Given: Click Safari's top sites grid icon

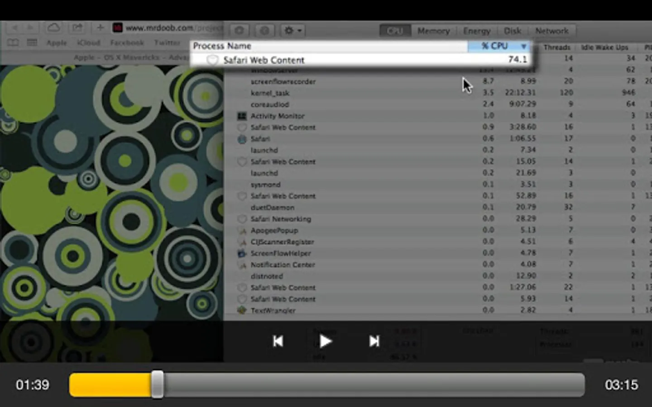Looking at the screenshot, I should tap(32, 43).
